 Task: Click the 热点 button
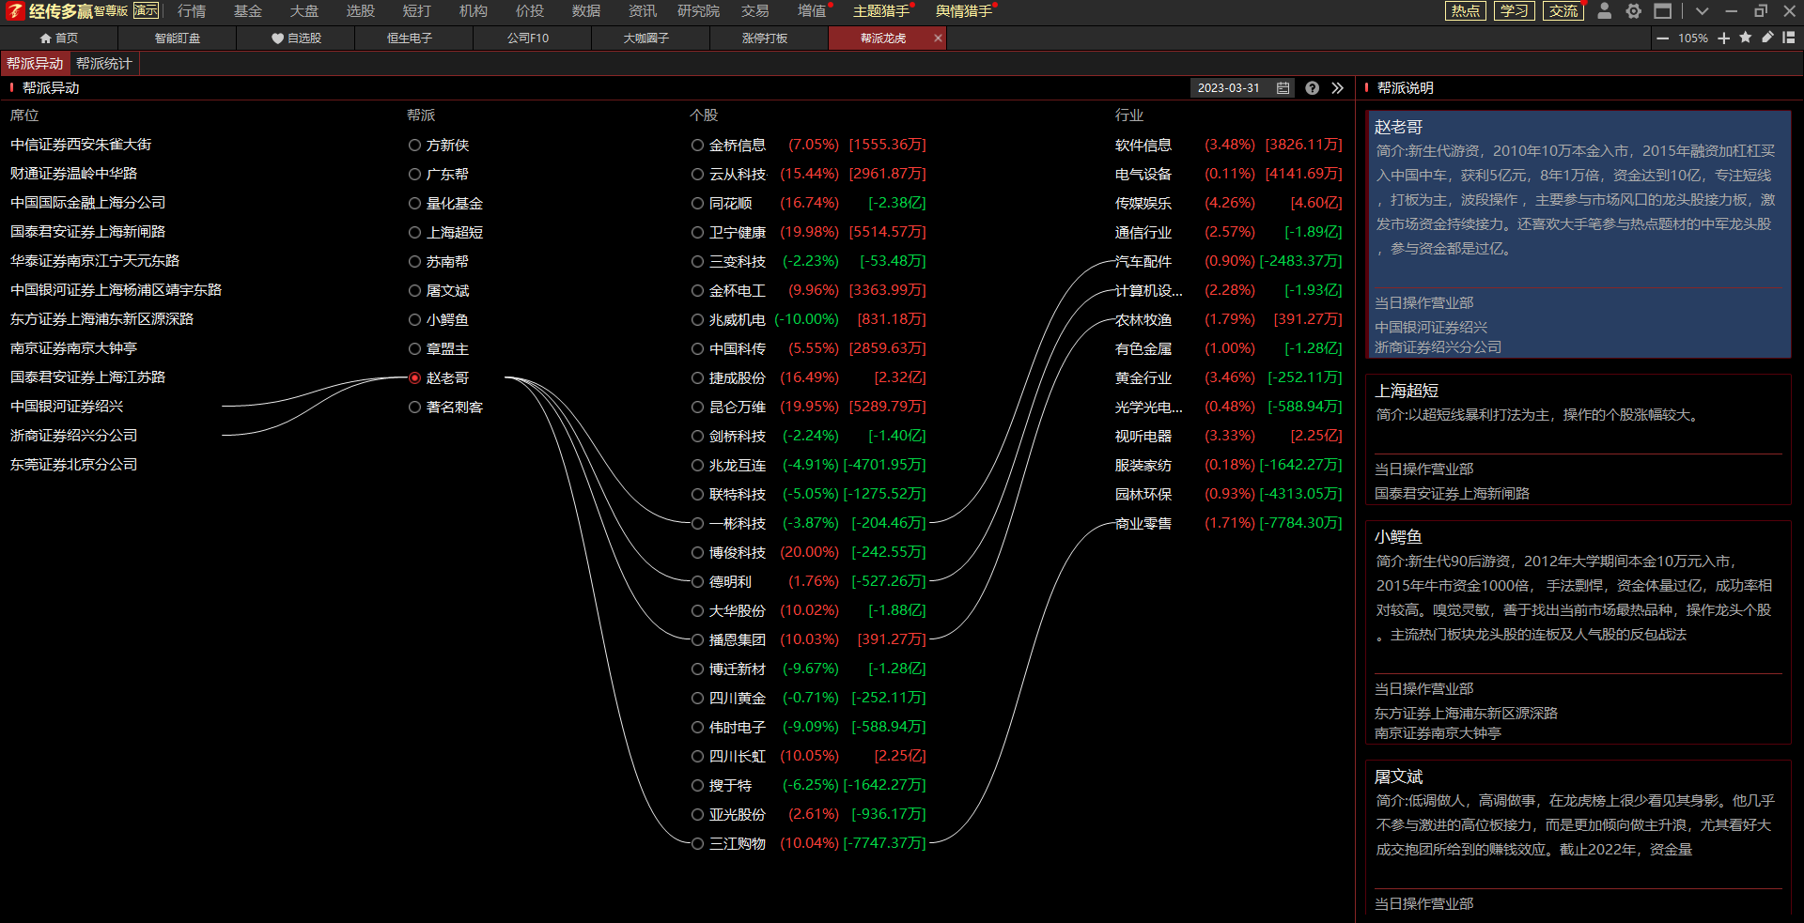pos(1466,11)
